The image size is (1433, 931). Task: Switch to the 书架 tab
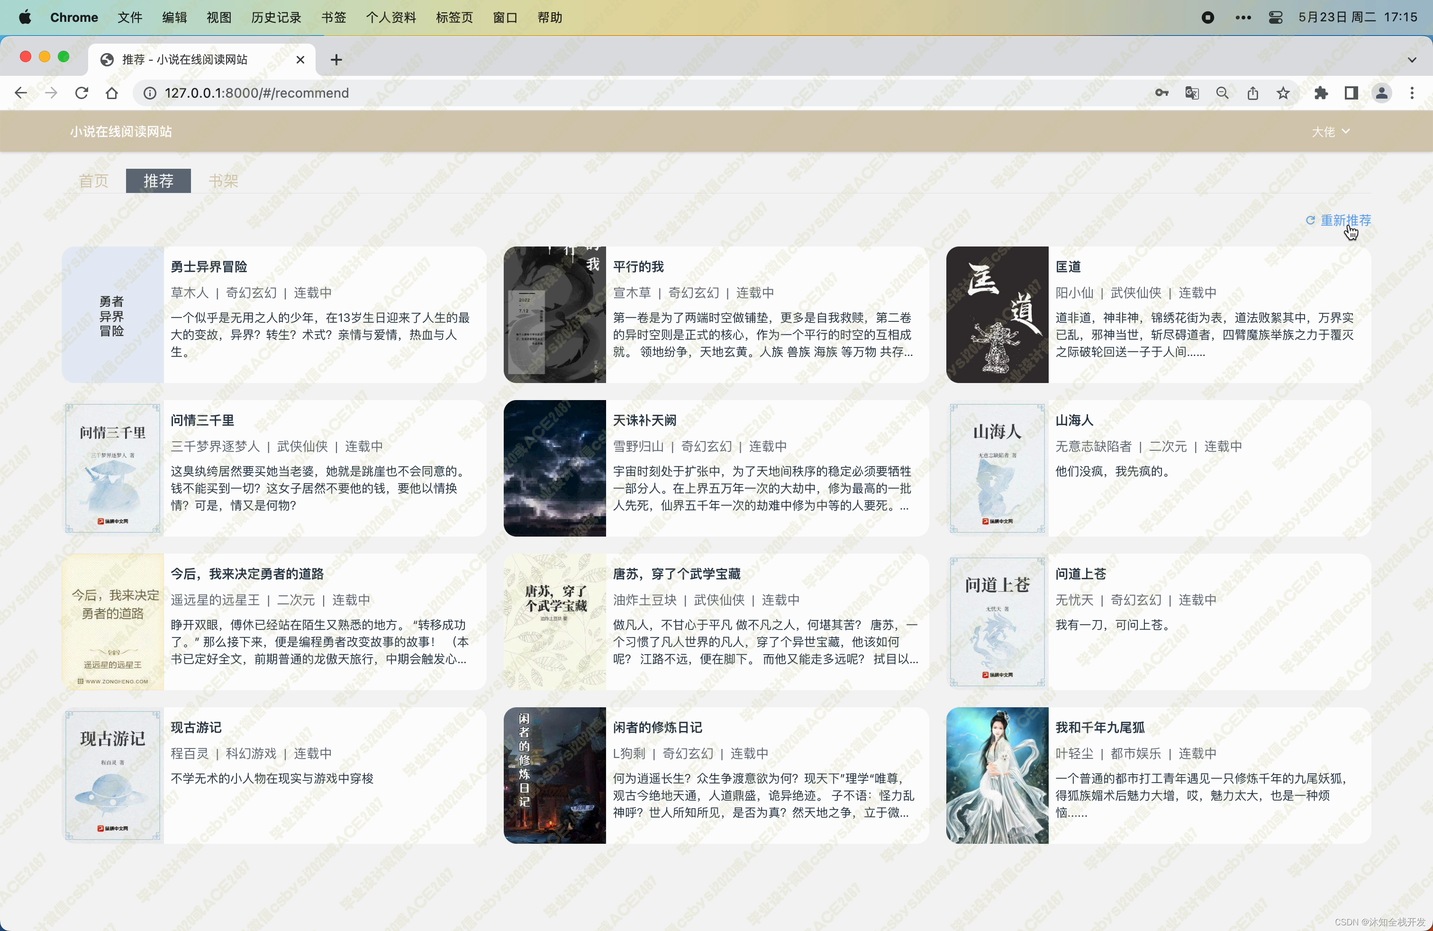(x=223, y=181)
